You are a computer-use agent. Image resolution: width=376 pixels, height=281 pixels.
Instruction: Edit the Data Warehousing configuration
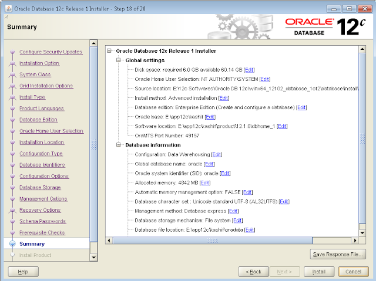217,154
